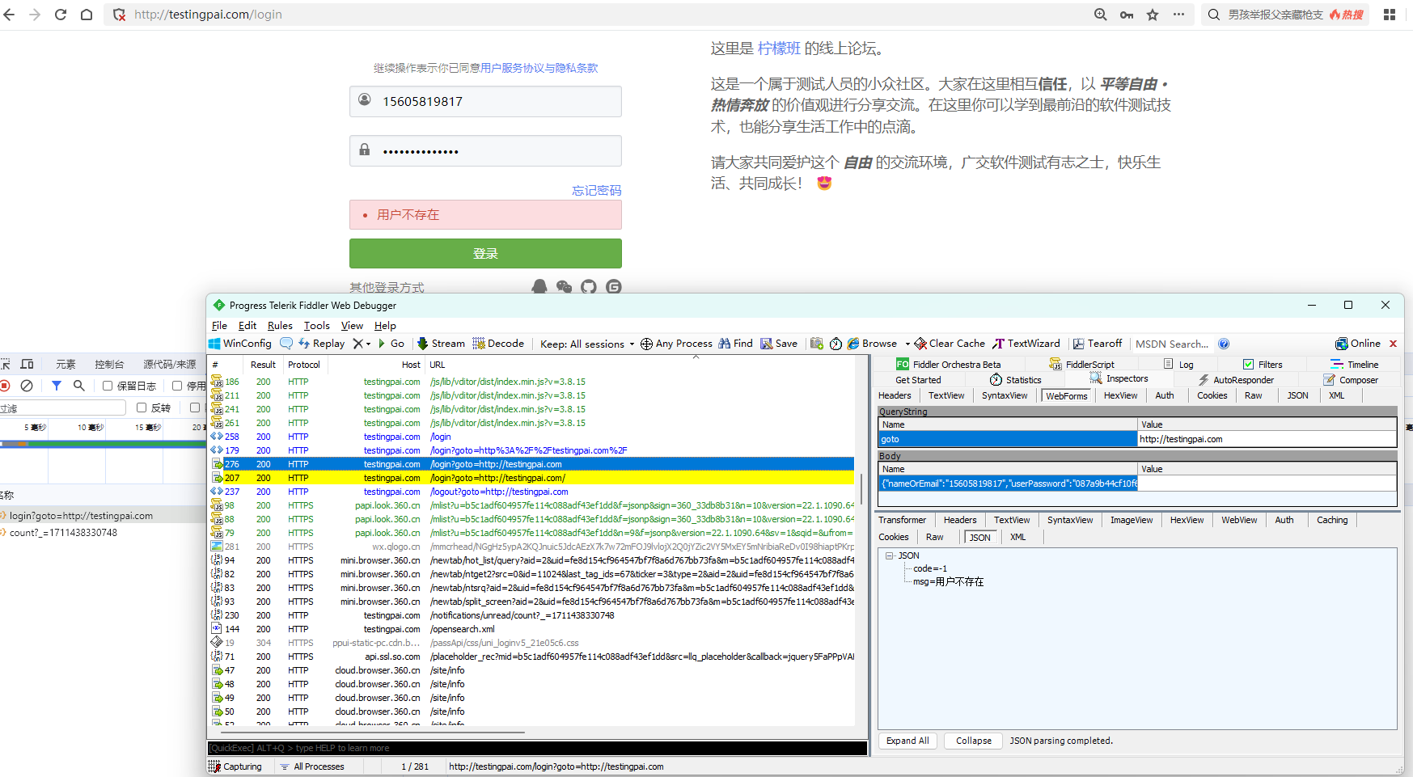The height and width of the screenshot is (777, 1413).
Task: Open the DevTools 控制台 tab
Action: 109,365
